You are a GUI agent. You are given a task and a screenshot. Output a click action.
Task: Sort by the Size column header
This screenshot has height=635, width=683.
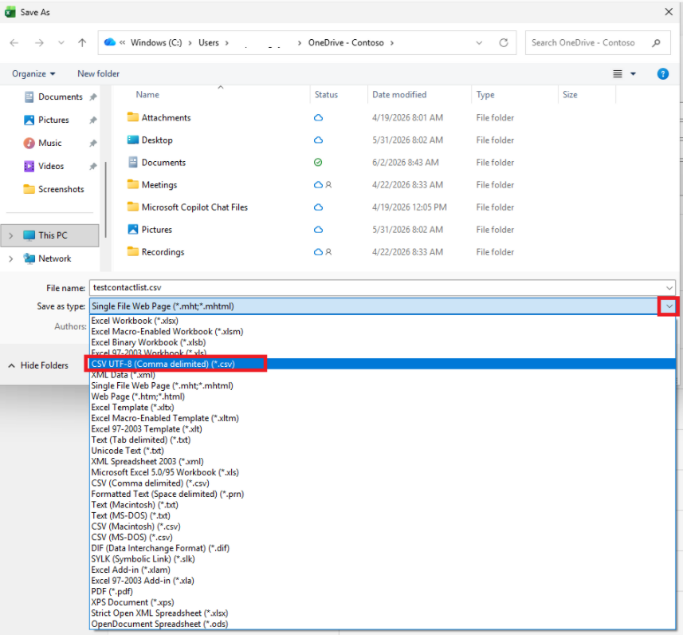point(570,95)
